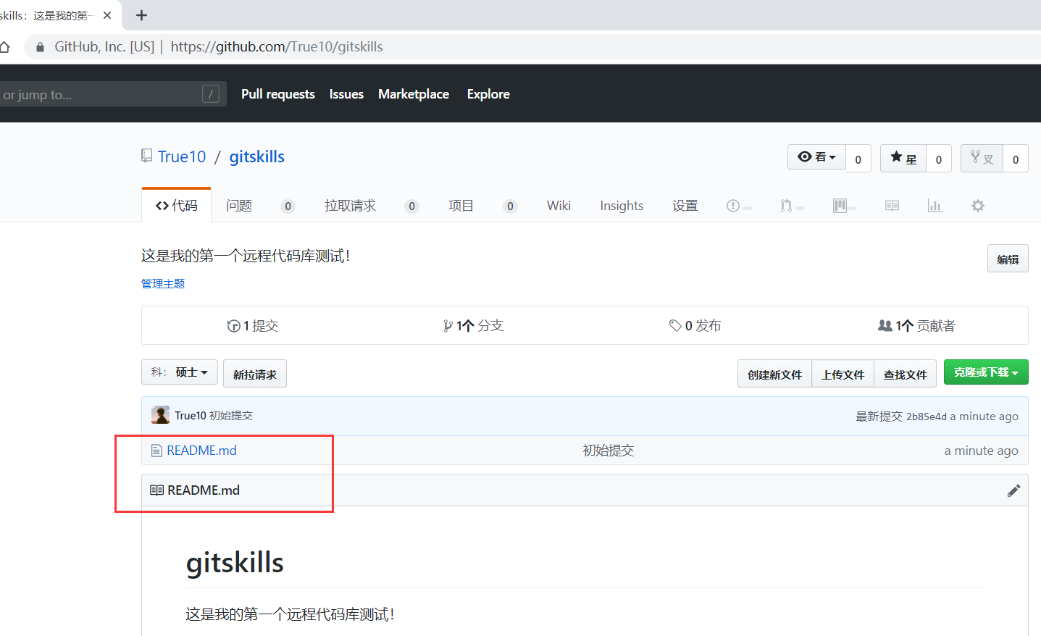View the 0 发布 releases
This screenshot has width=1041, height=636.
point(695,326)
